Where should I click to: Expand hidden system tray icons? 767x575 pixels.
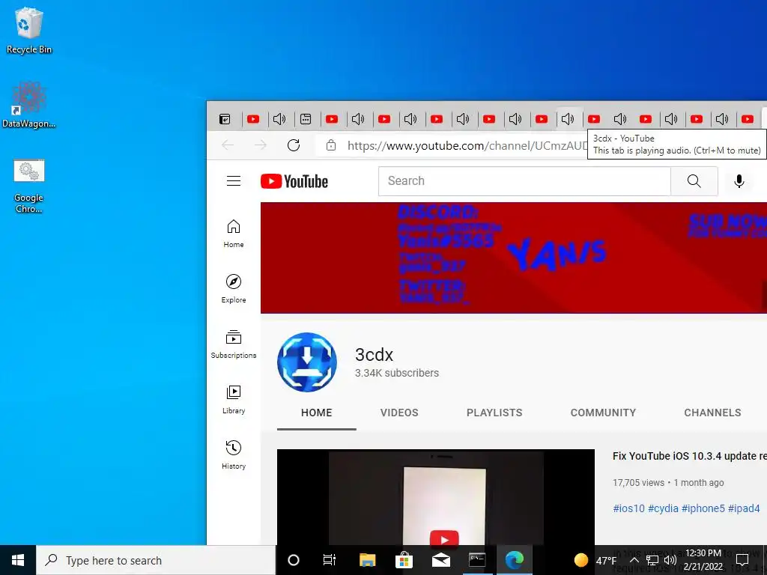click(634, 560)
